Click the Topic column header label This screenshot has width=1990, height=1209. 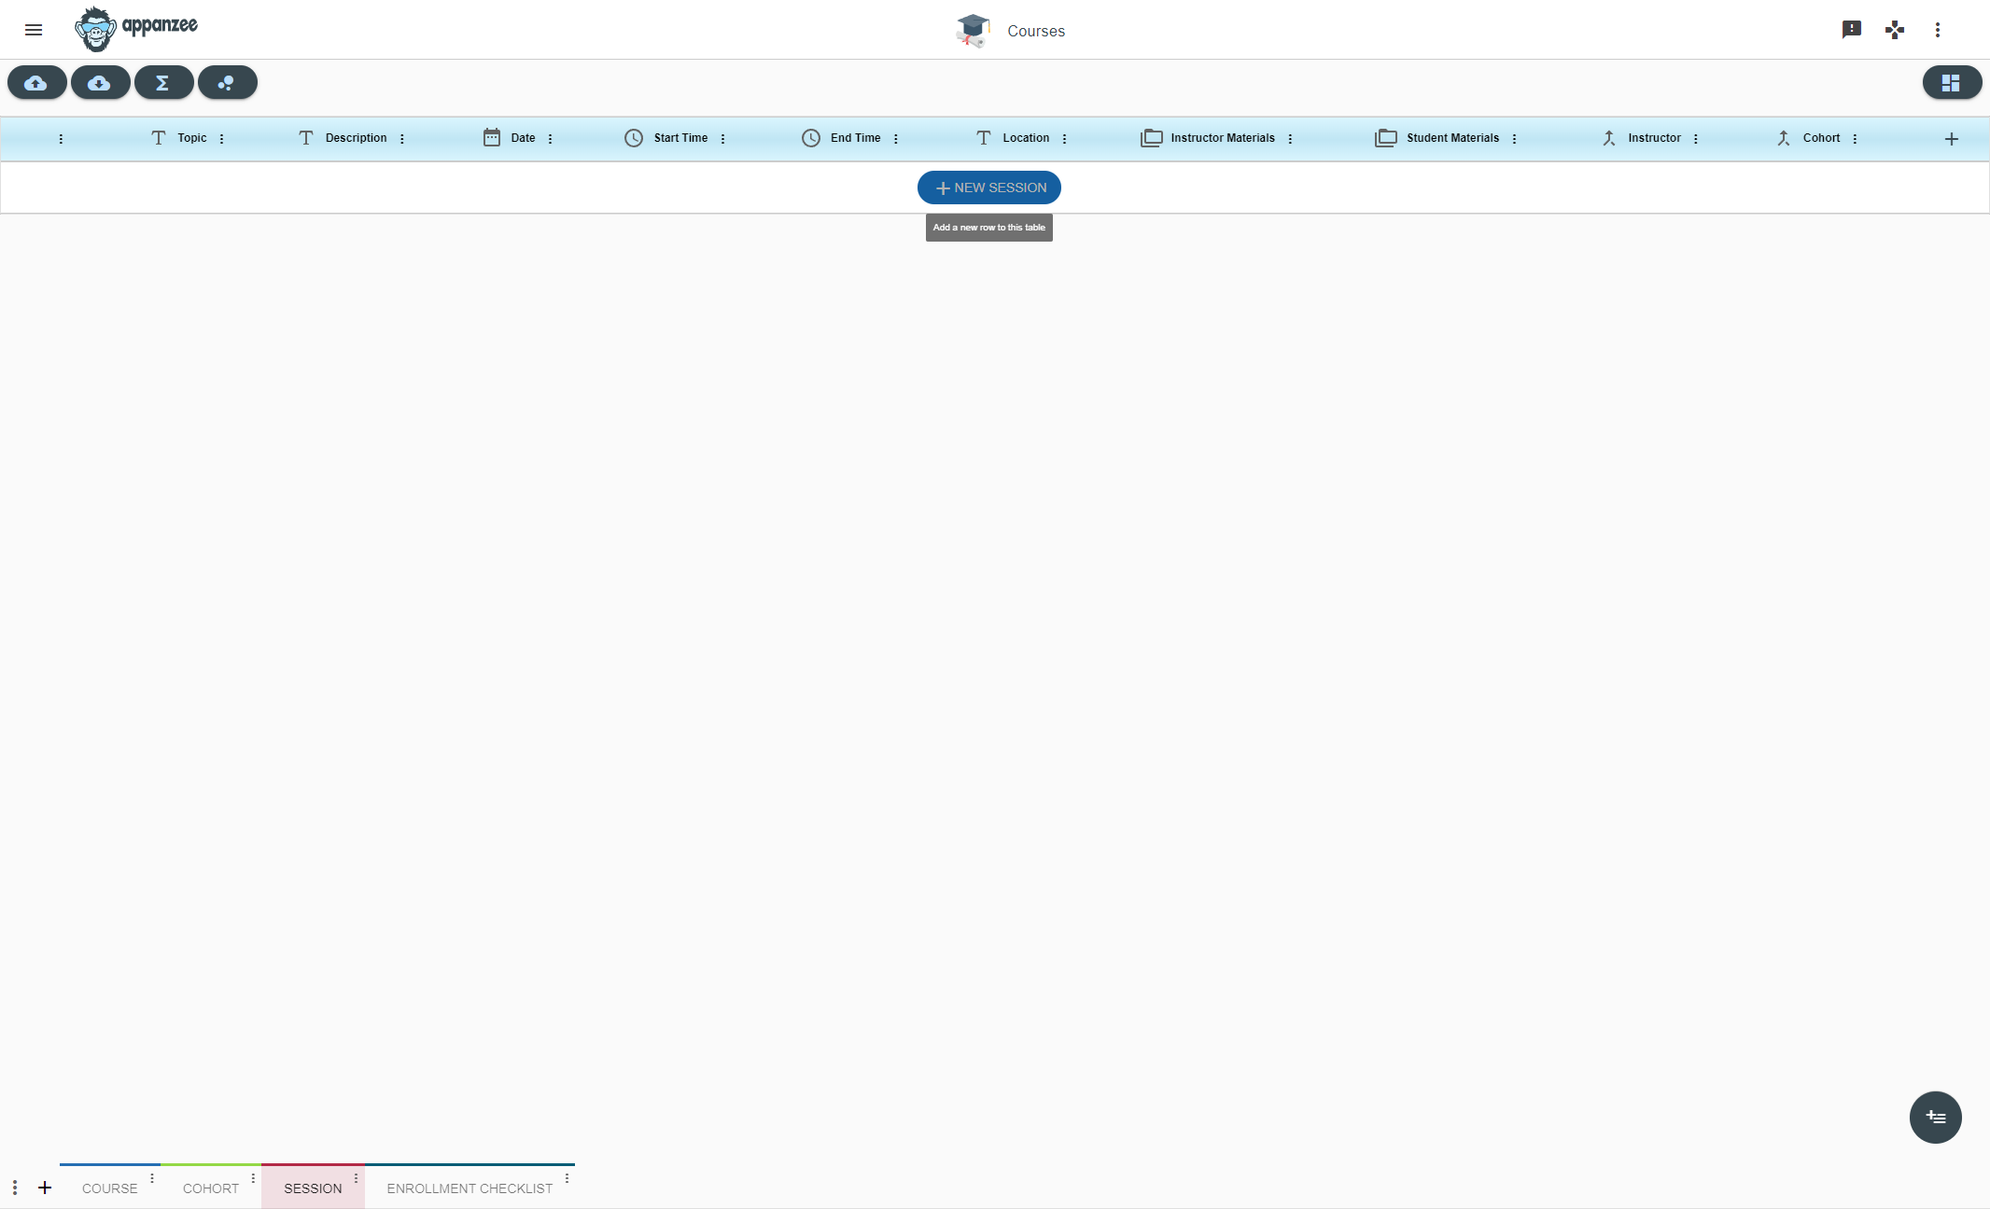pos(192,138)
